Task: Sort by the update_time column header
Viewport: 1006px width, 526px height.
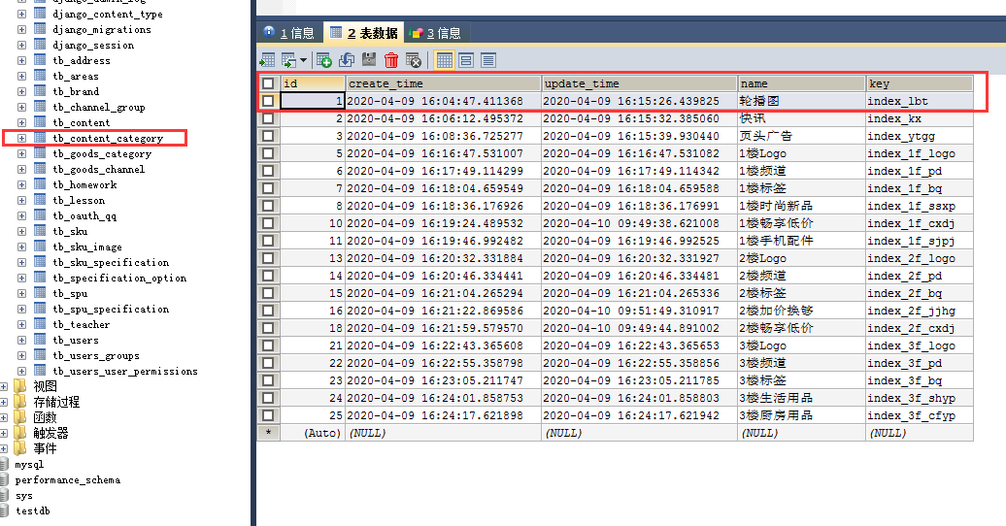Action: [x=640, y=83]
